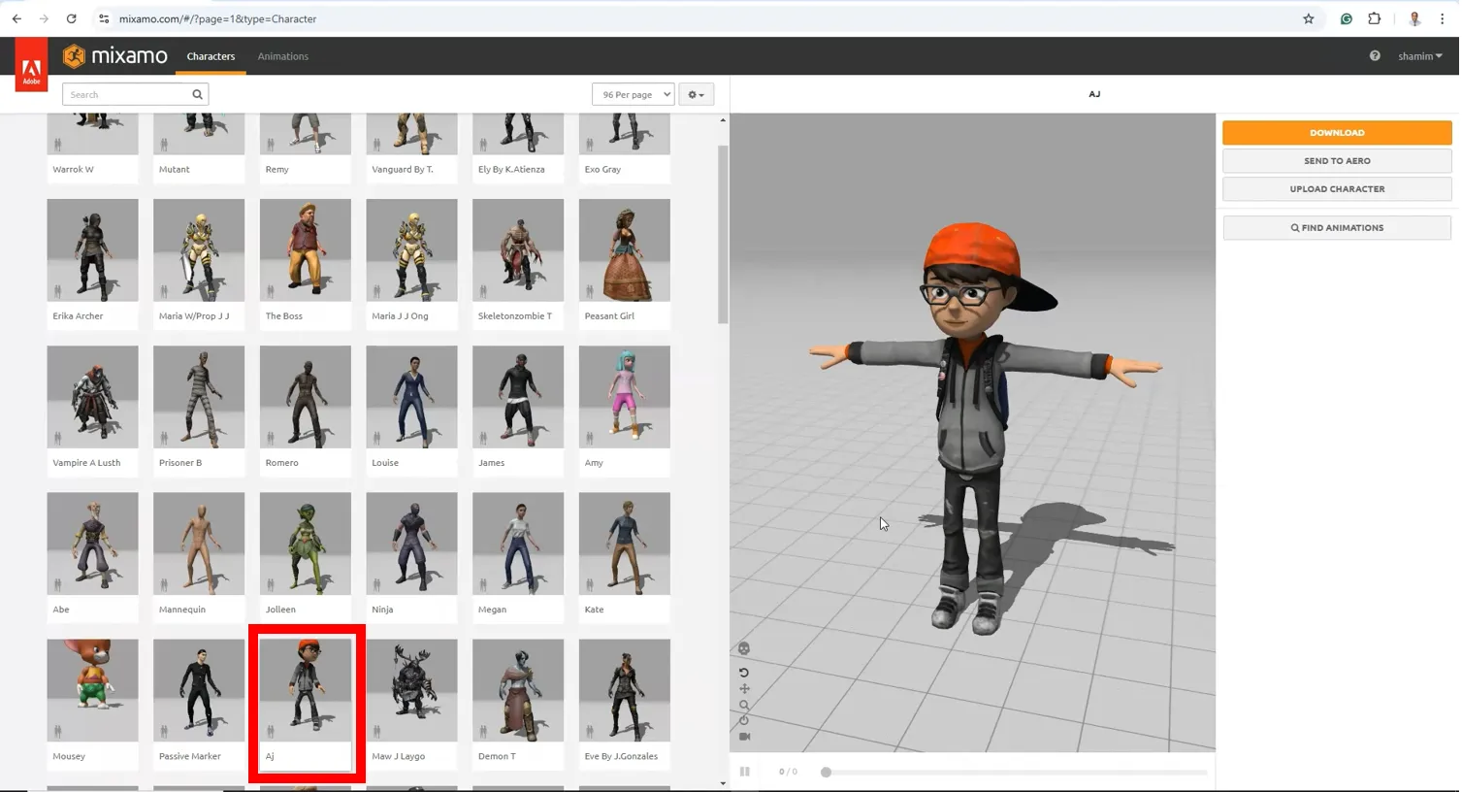This screenshot has width=1462, height=792.
Task: Click the help question mark icon
Action: tap(1375, 55)
